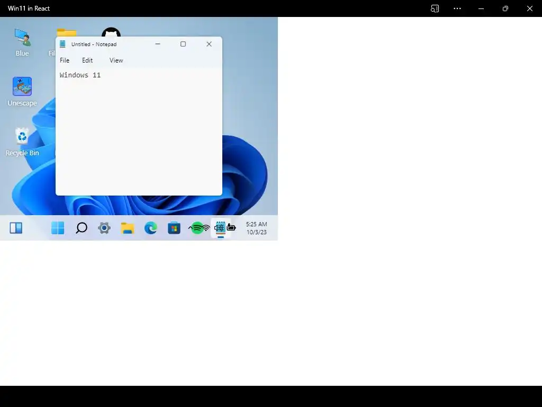Image resolution: width=542 pixels, height=407 pixels.
Task: Restore down the Win11 in React window
Action: coord(505,8)
